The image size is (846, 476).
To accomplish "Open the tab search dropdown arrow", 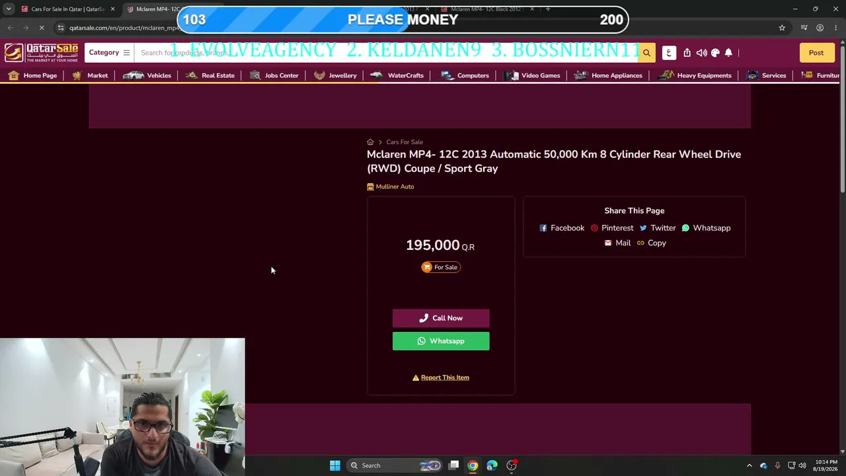I will [9, 9].
